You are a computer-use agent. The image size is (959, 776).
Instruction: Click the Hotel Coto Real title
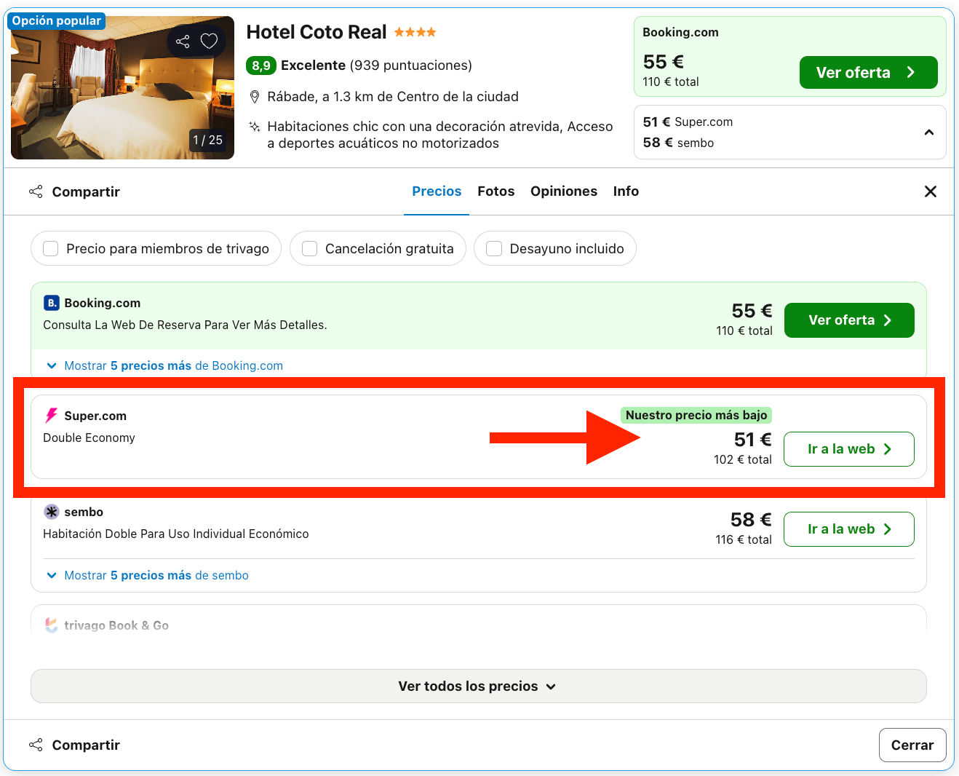click(x=317, y=32)
